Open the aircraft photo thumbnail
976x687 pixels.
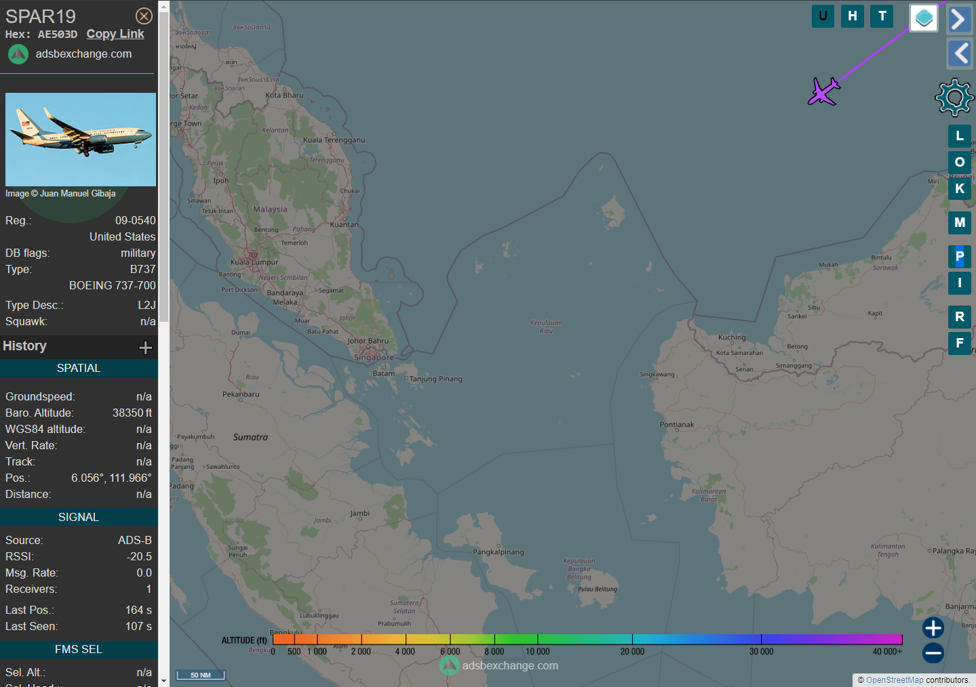tap(81, 140)
